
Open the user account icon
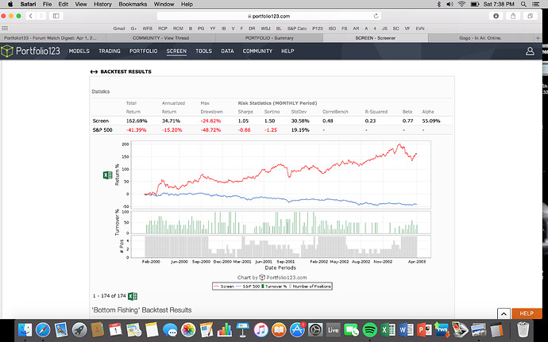pyautogui.click(x=530, y=52)
